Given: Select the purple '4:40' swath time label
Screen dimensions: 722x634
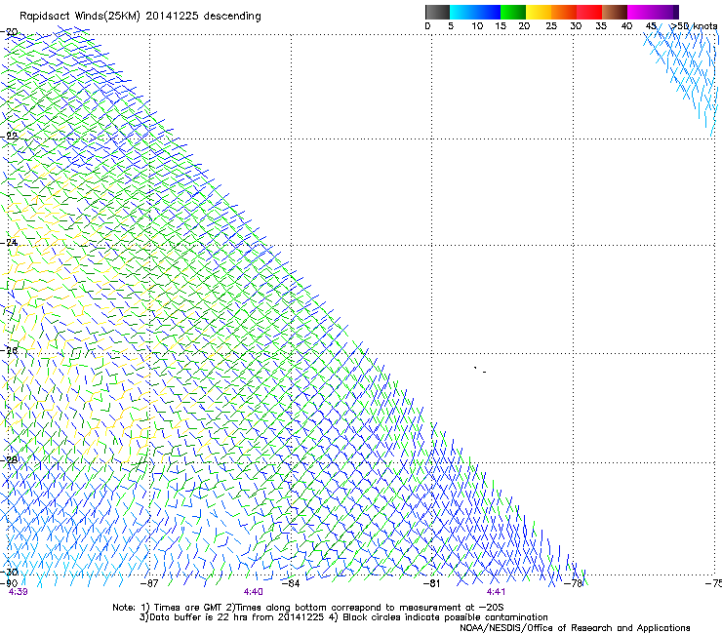Looking at the screenshot, I should point(254,592).
